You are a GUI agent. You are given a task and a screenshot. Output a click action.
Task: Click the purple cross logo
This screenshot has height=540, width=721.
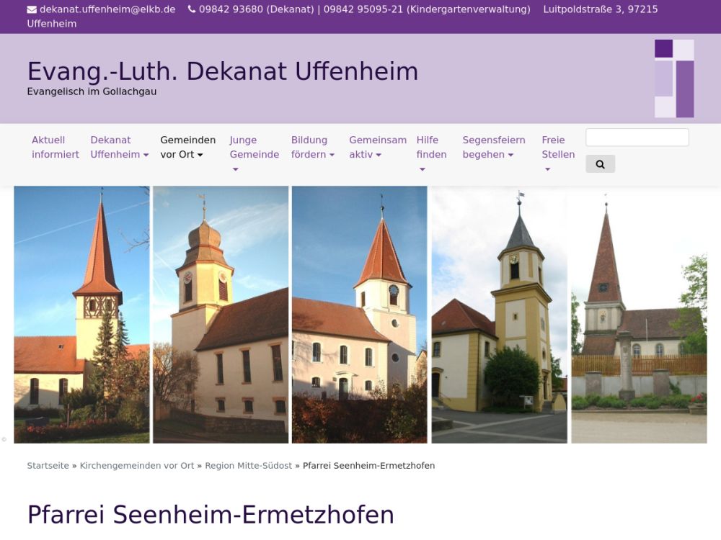click(674, 78)
